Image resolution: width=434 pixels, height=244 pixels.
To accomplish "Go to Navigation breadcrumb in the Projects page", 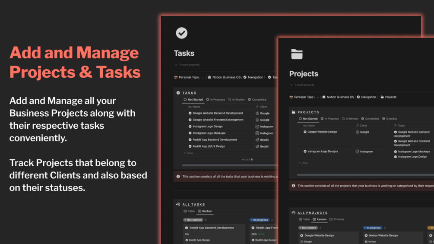I will 366,97.
